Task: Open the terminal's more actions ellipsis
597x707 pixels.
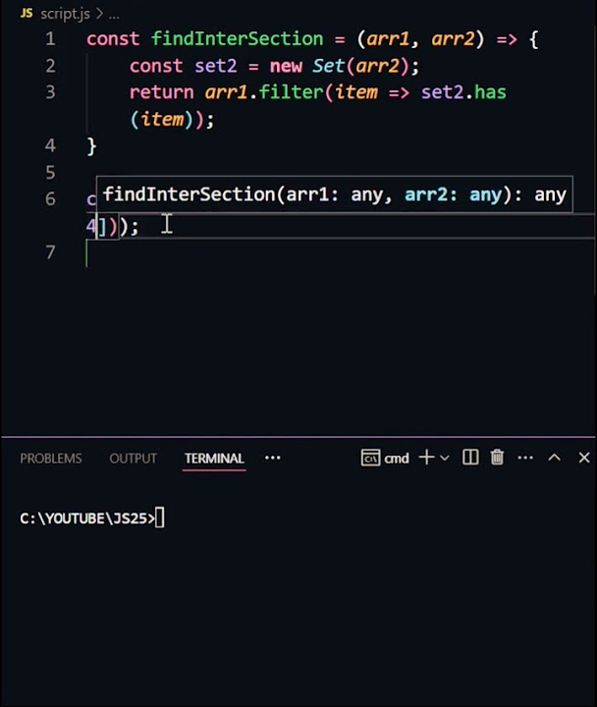Action: point(525,458)
